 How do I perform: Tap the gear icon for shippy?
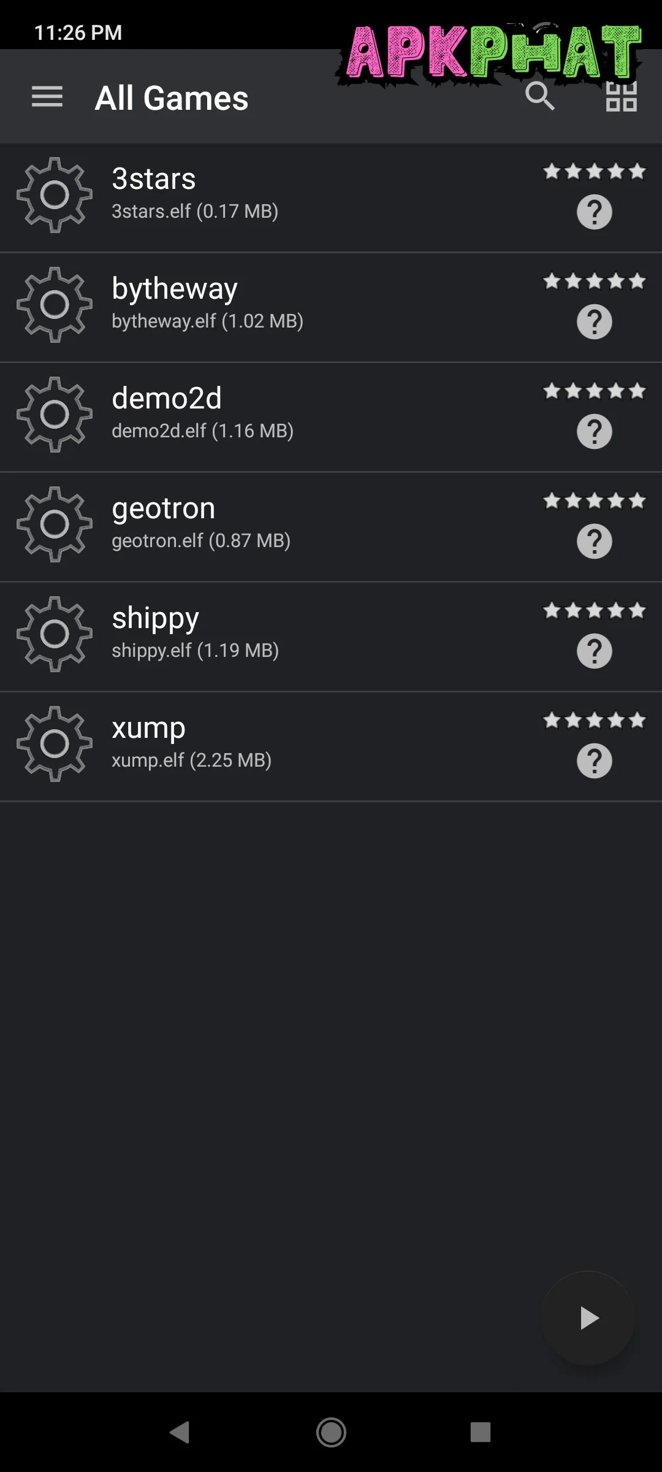(55, 634)
